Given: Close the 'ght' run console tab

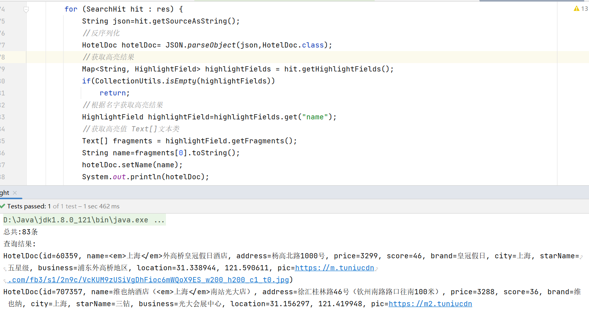Looking at the screenshot, I should (x=14, y=192).
